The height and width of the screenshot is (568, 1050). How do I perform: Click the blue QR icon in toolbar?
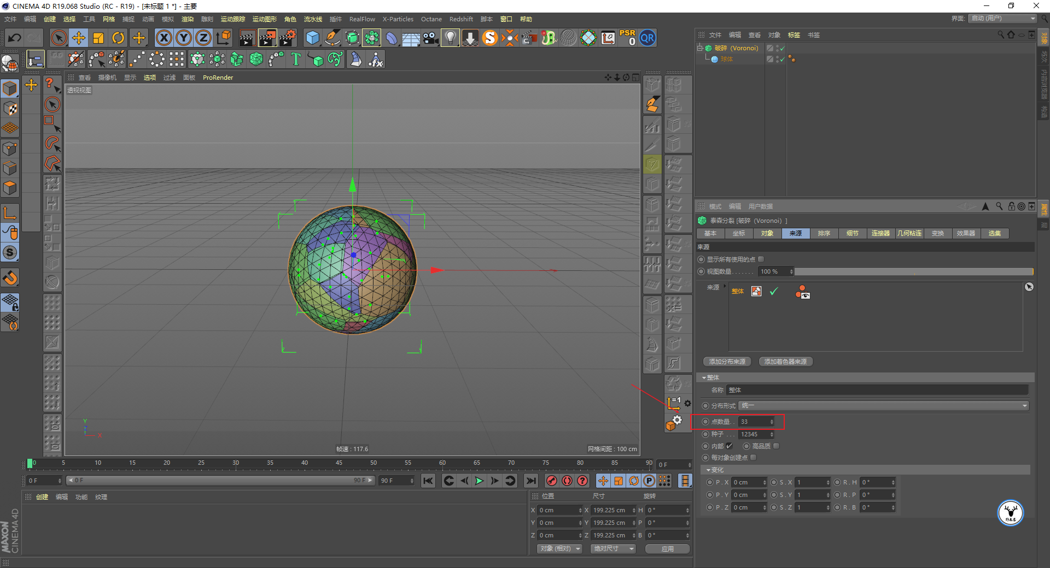647,38
